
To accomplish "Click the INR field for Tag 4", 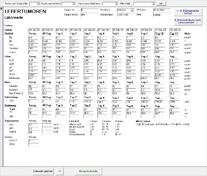I will point(102,116).
